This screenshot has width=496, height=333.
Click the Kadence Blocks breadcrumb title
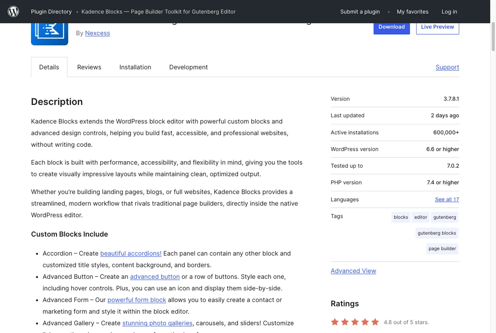[x=158, y=12]
